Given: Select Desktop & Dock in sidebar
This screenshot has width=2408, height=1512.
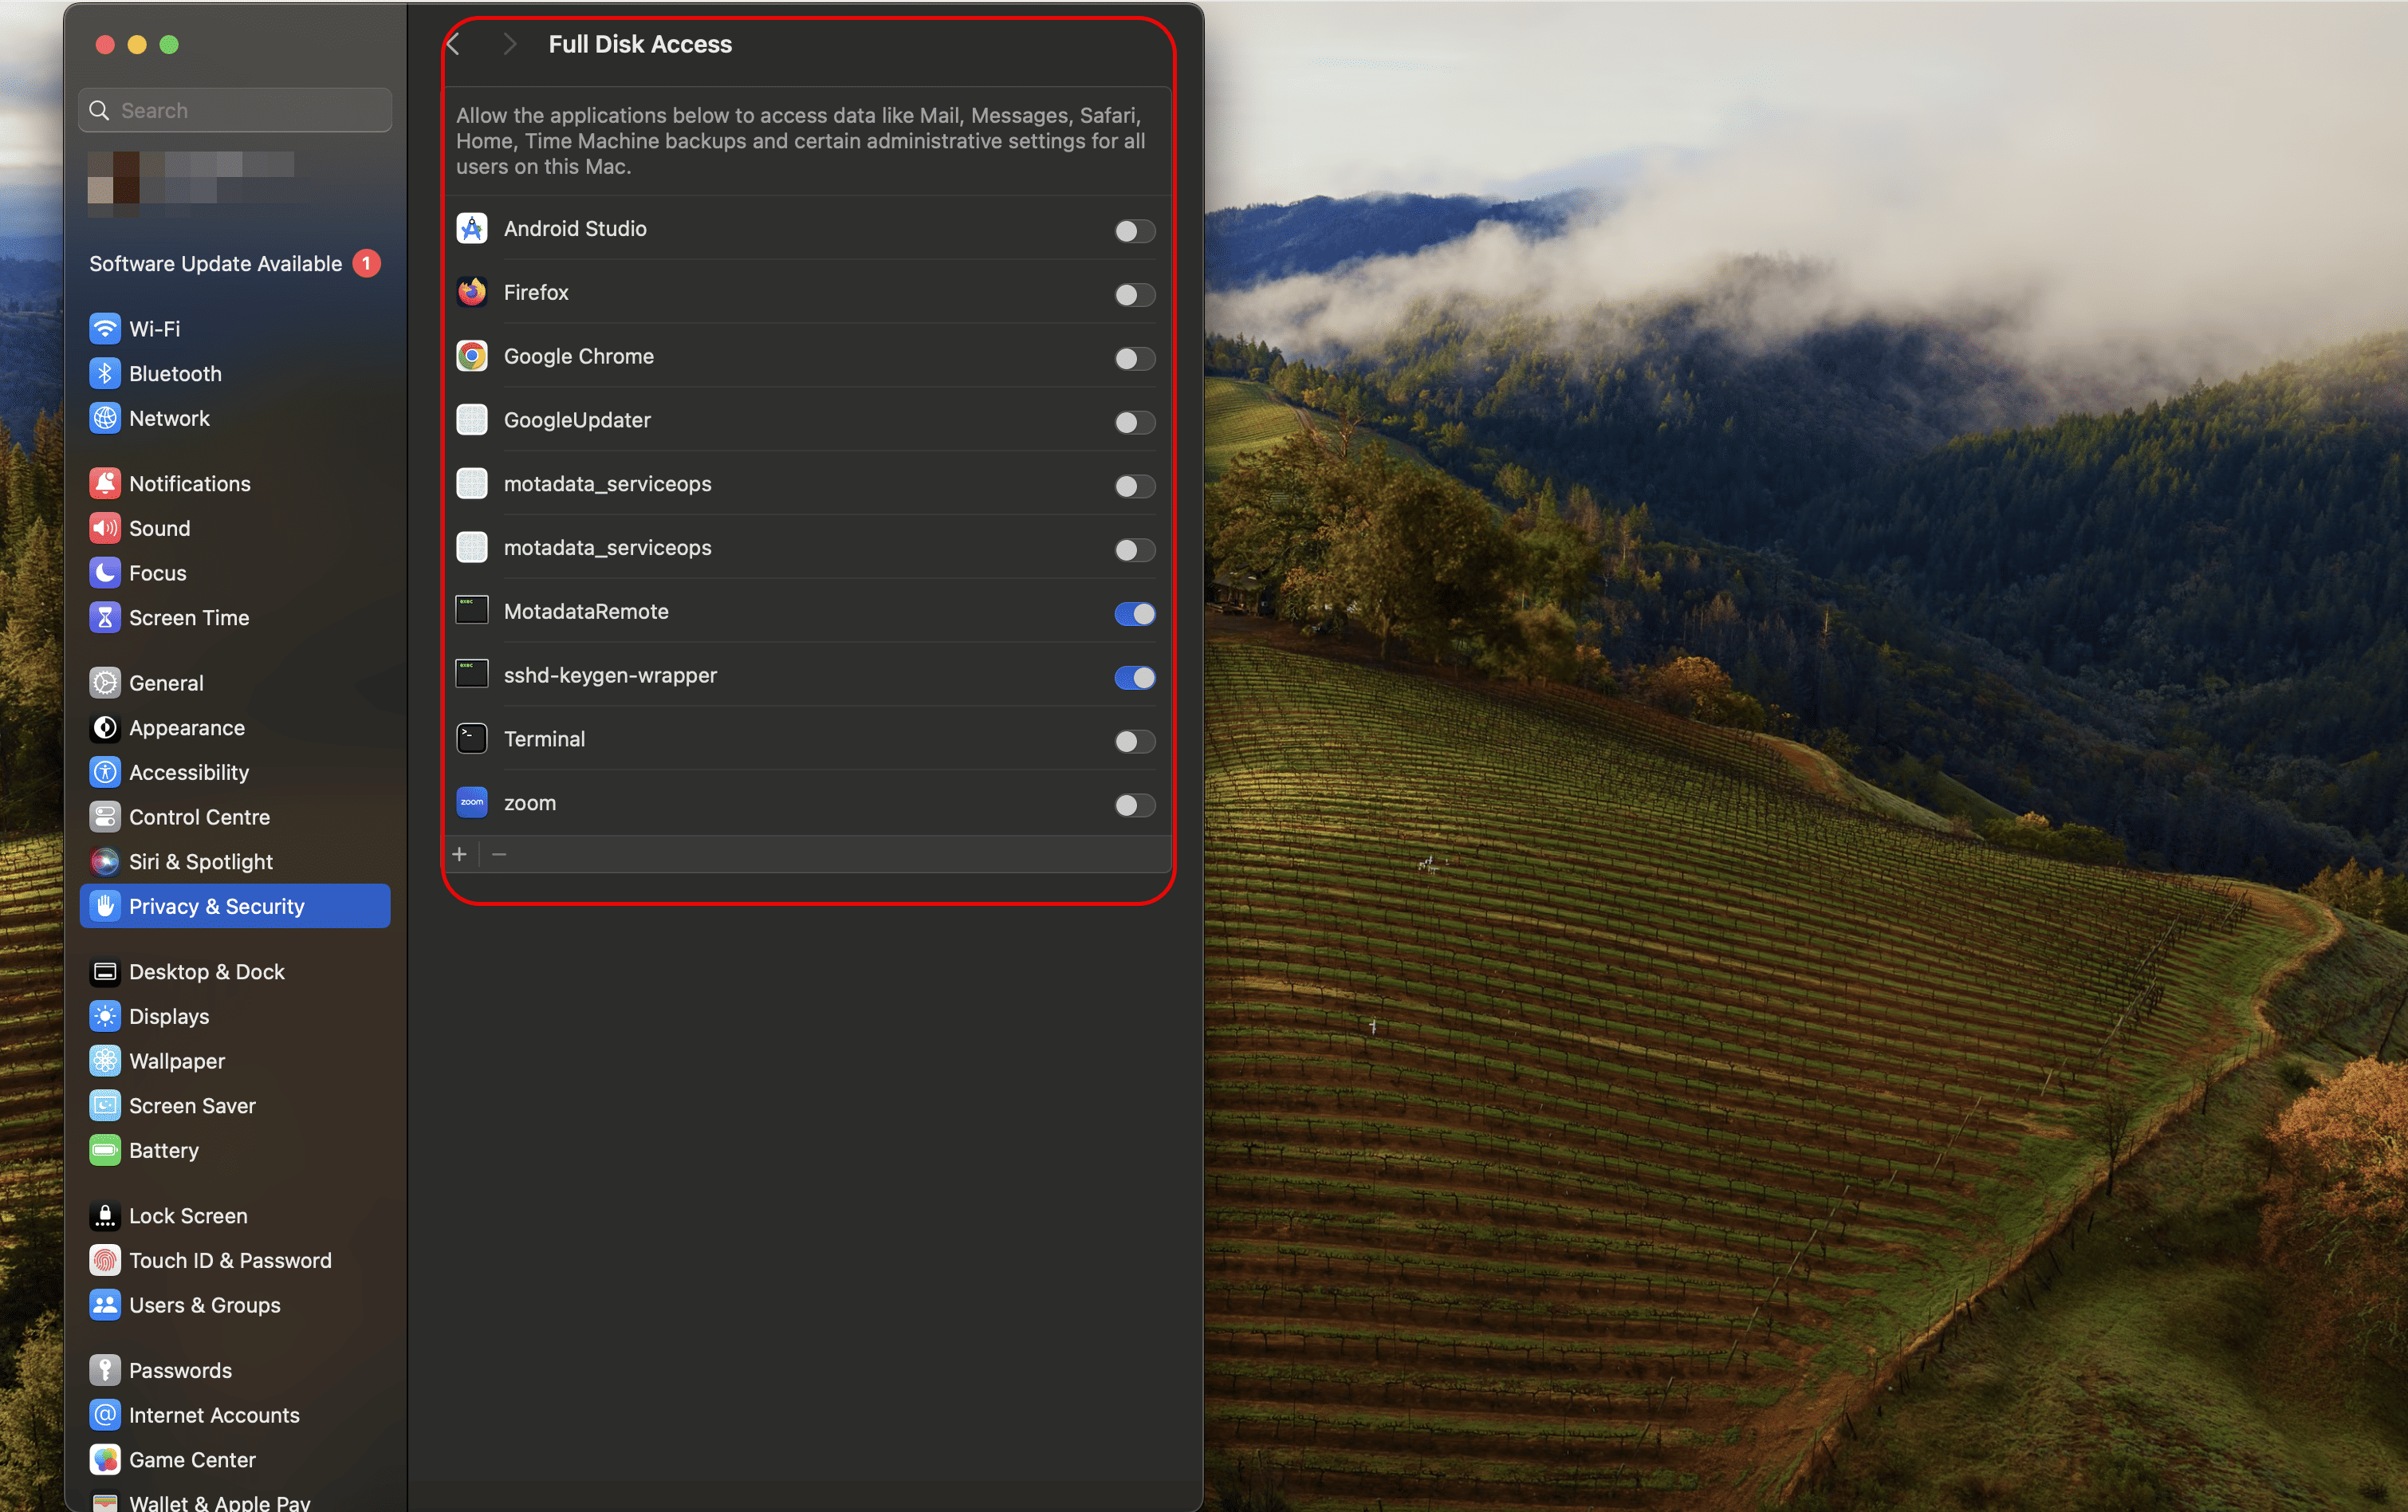Looking at the screenshot, I should click(206, 972).
